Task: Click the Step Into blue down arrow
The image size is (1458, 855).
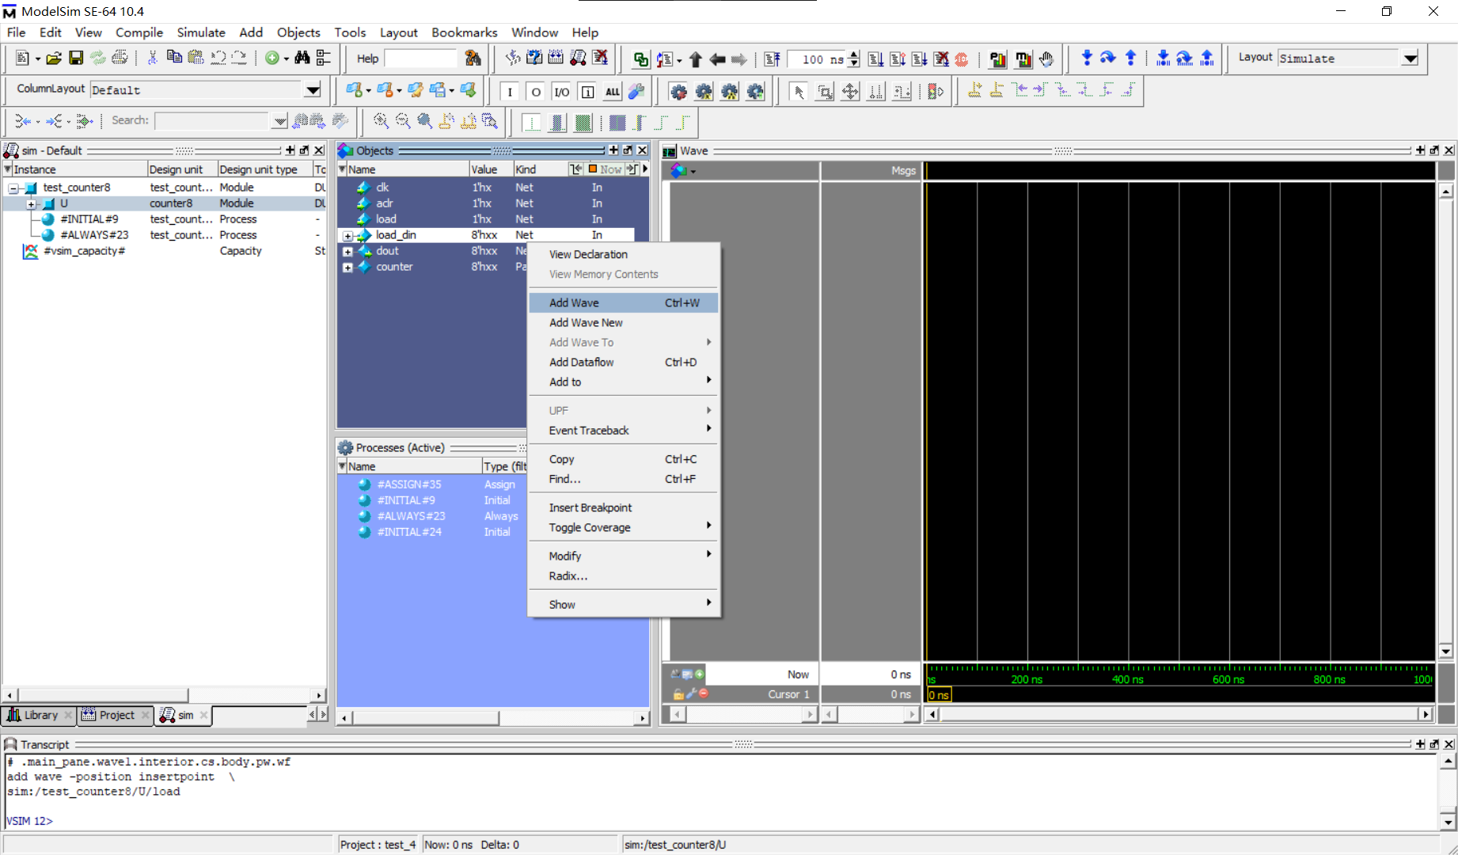Action: (1087, 58)
